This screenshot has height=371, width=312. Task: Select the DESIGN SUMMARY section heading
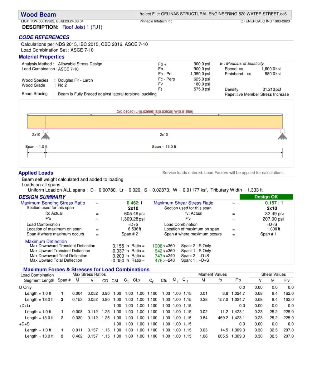[42, 197]
